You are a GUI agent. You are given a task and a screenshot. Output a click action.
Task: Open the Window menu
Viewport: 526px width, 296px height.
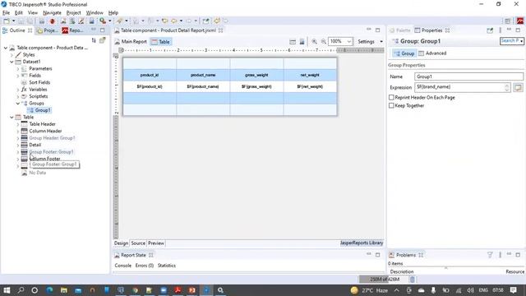[x=95, y=13]
